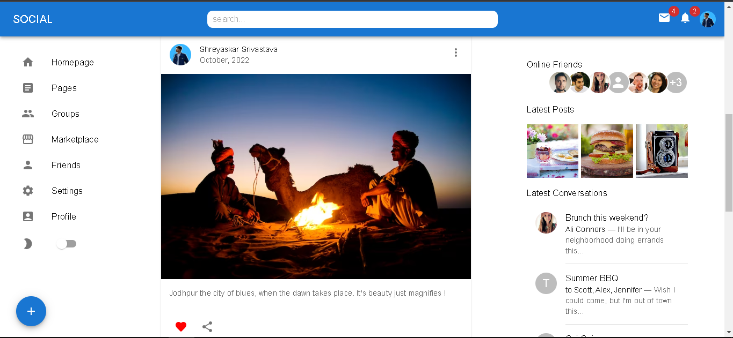The height and width of the screenshot is (338, 733).
Task: Click the SOCIAL logo to return home
Action: coord(32,19)
